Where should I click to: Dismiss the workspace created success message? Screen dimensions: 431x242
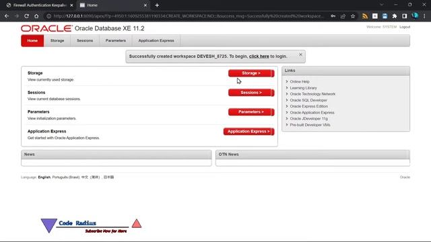[300, 54]
